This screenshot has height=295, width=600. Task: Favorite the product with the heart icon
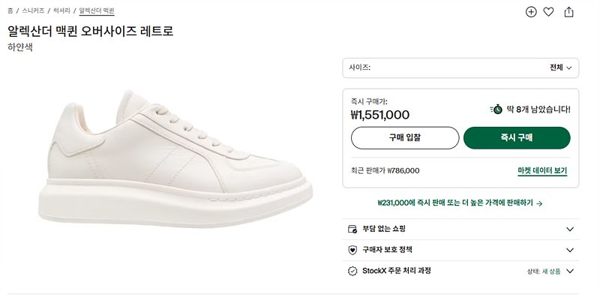(548, 12)
